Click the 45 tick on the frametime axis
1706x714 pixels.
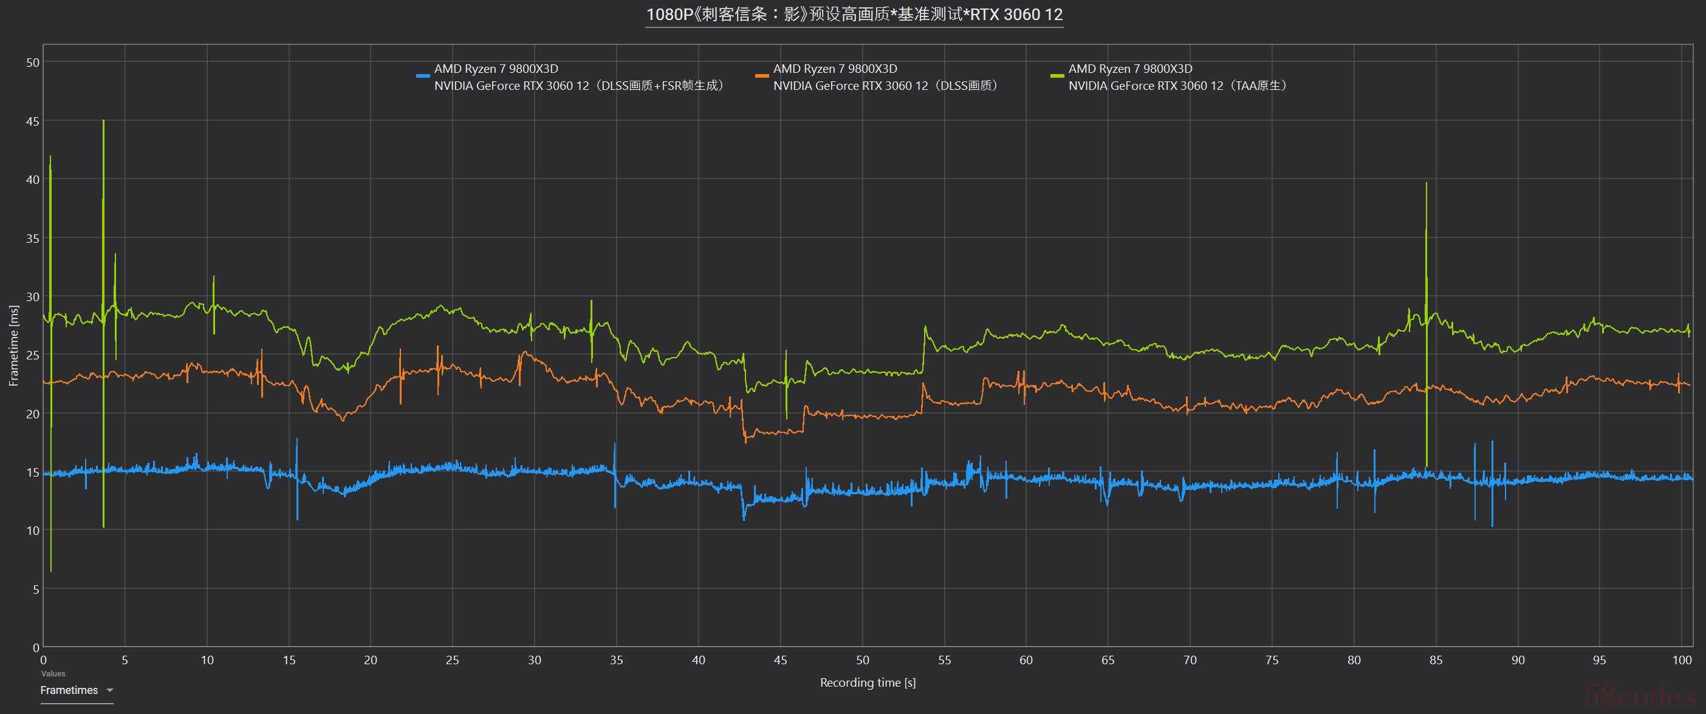pyautogui.click(x=32, y=121)
